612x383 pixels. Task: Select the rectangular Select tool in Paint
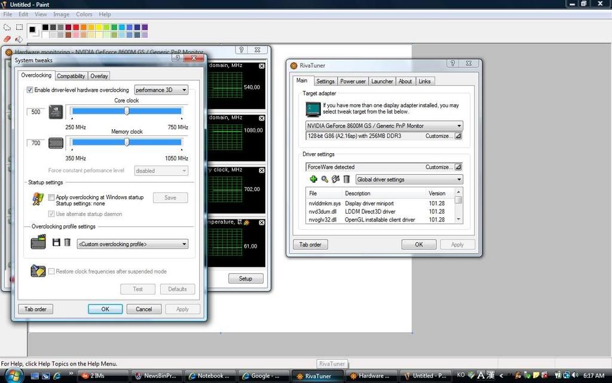pyautogui.click(x=19, y=28)
